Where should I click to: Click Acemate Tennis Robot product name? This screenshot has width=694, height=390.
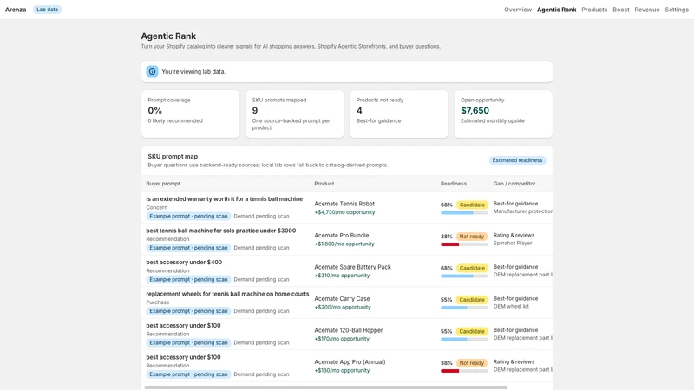tap(344, 204)
